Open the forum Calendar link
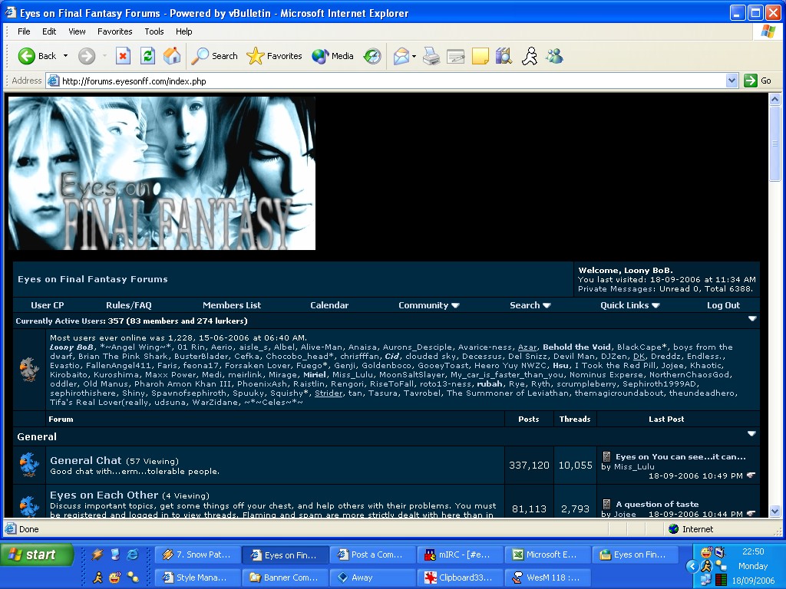The width and height of the screenshot is (786, 589). click(329, 305)
